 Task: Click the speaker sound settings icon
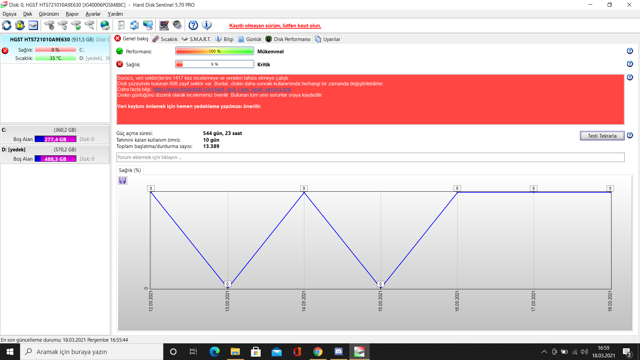click(177, 25)
